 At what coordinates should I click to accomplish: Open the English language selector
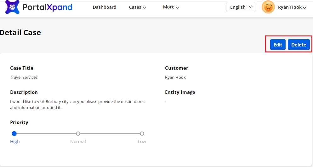241,7
